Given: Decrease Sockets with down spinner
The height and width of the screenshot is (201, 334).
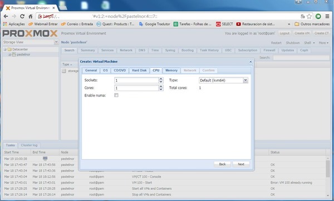Looking at the screenshot, I should [161, 82].
